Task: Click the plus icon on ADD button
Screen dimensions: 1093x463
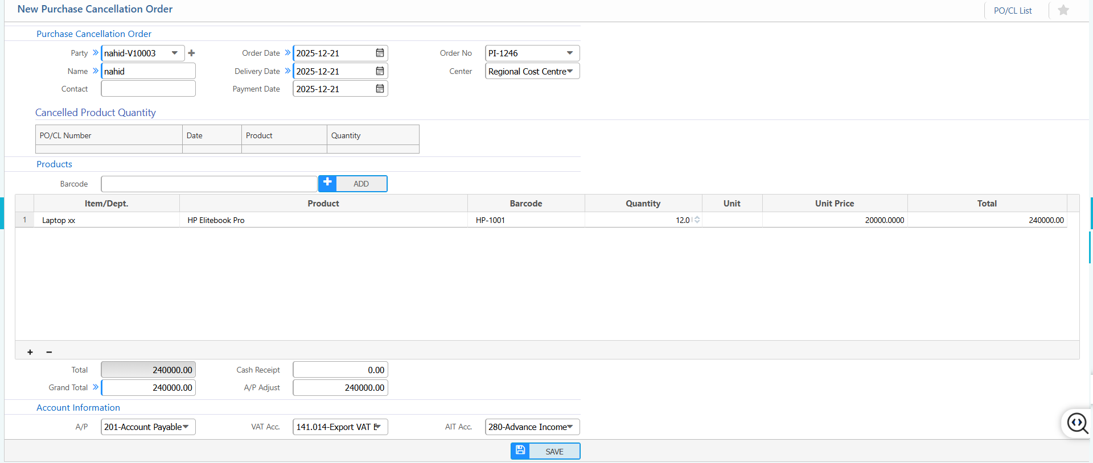Action: [327, 183]
